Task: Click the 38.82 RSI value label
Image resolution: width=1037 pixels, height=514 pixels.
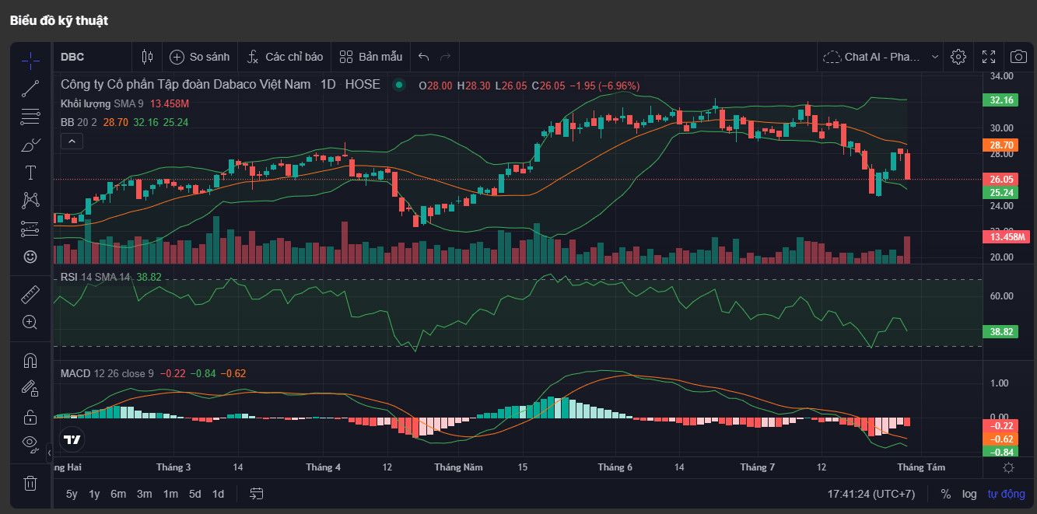Action: click(x=1000, y=331)
